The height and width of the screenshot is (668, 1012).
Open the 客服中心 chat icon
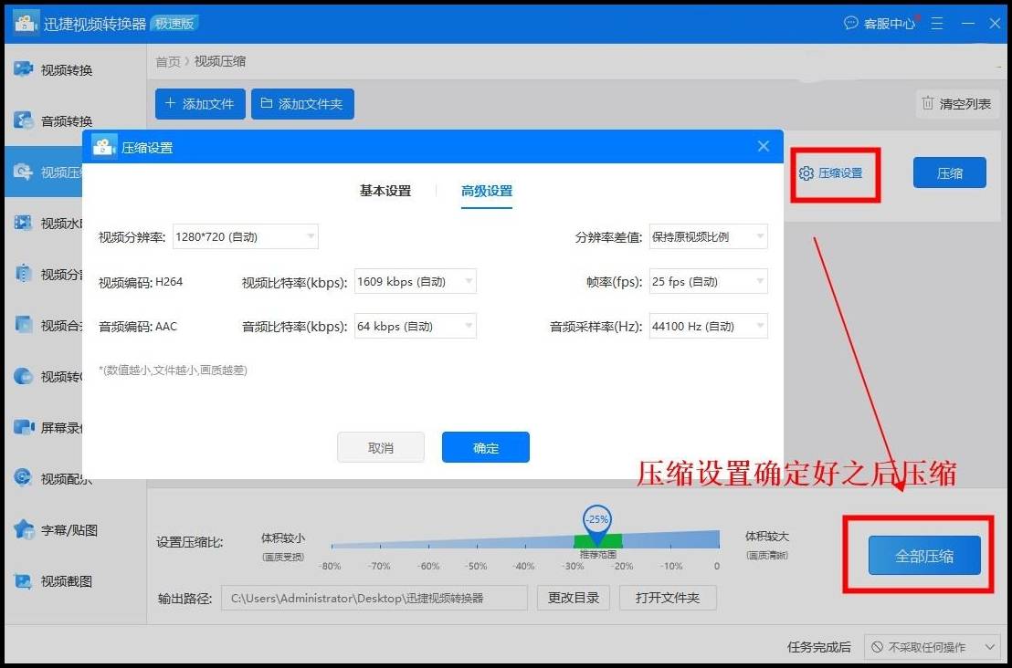pos(851,23)
